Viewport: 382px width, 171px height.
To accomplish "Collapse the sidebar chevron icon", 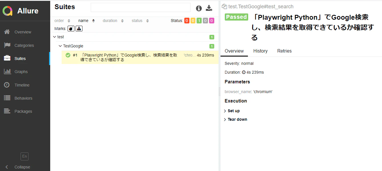I will pyautogui.click(x=7, y=167).
